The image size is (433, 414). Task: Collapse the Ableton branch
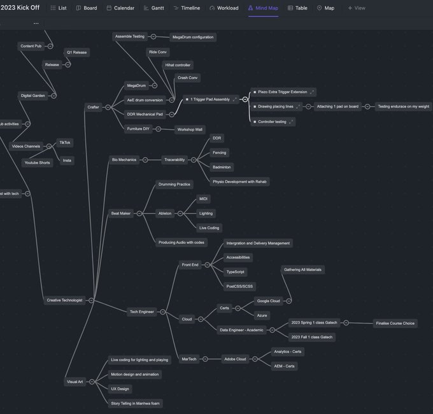179,214
